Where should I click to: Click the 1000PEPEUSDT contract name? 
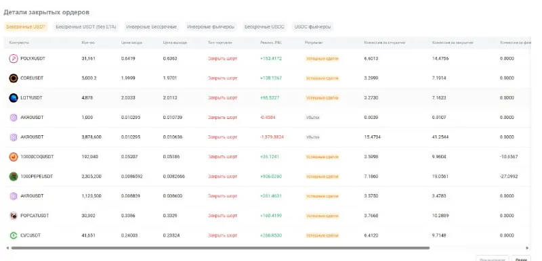coord(37,176)
